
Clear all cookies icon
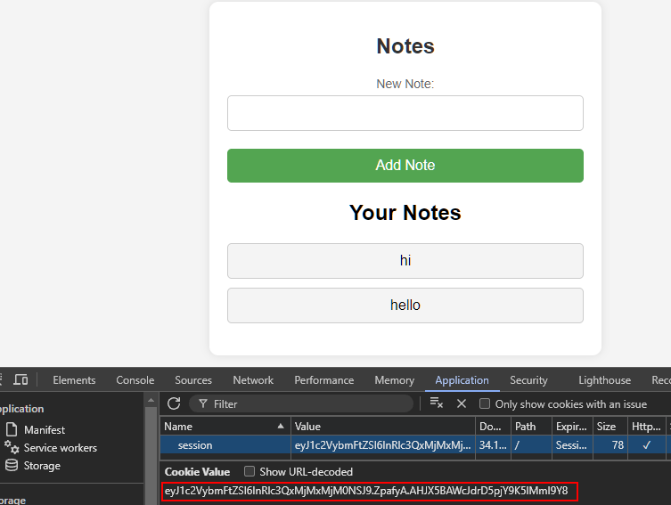(x=436, y=403)
